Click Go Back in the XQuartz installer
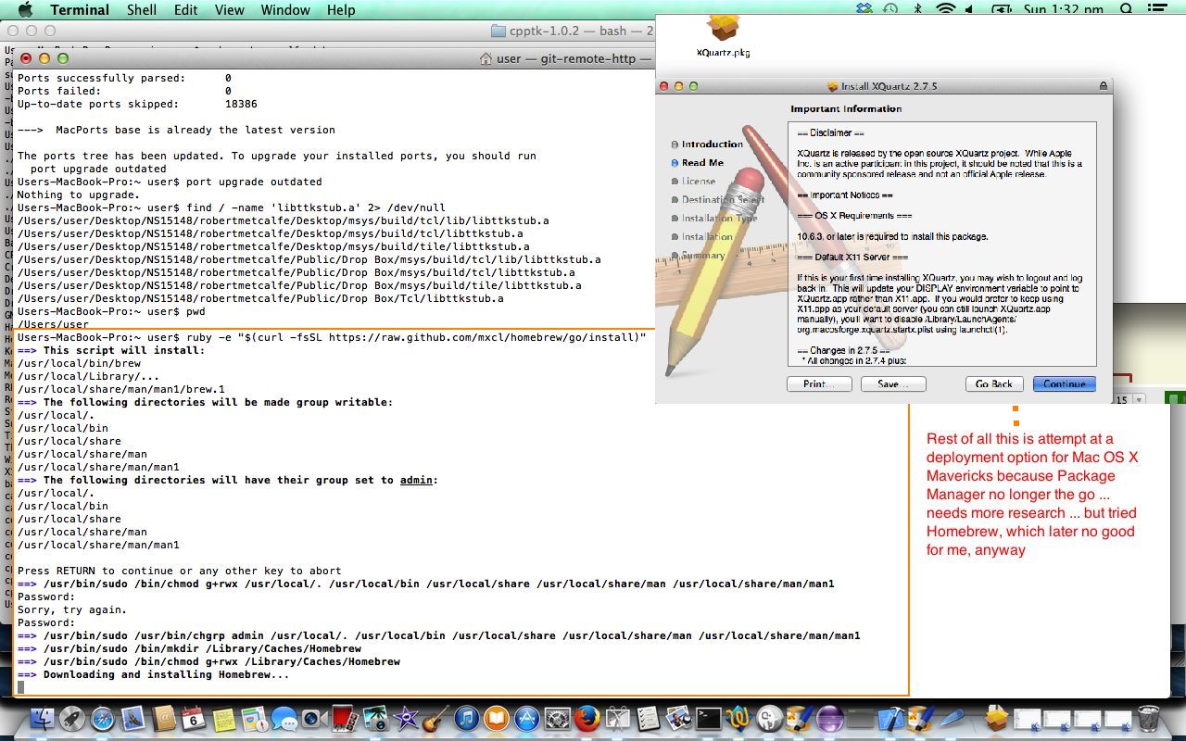 pyautogui.click(x=994, y=383)
